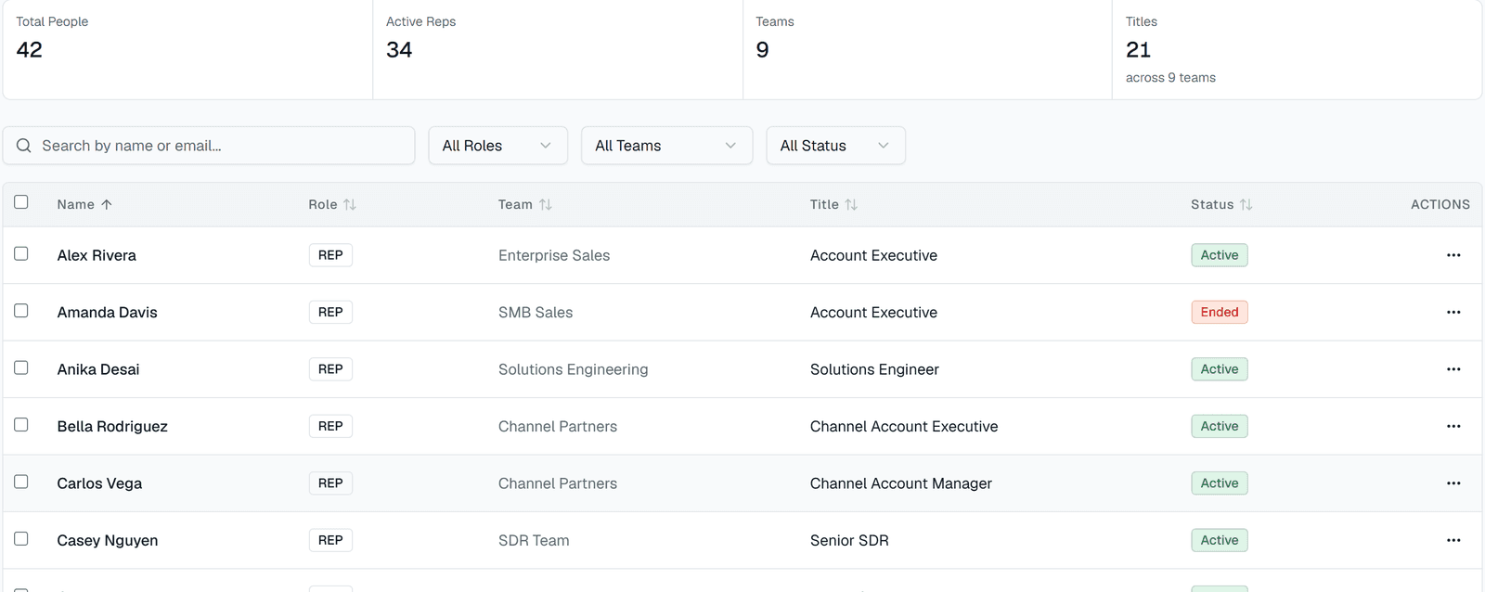Open actions menu for Casey Nguyen
1485x592 pixels.
[x=1453, y=540]
